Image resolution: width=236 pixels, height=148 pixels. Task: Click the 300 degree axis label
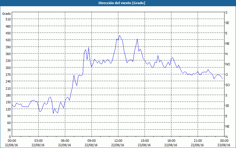(x=8, y=68)
